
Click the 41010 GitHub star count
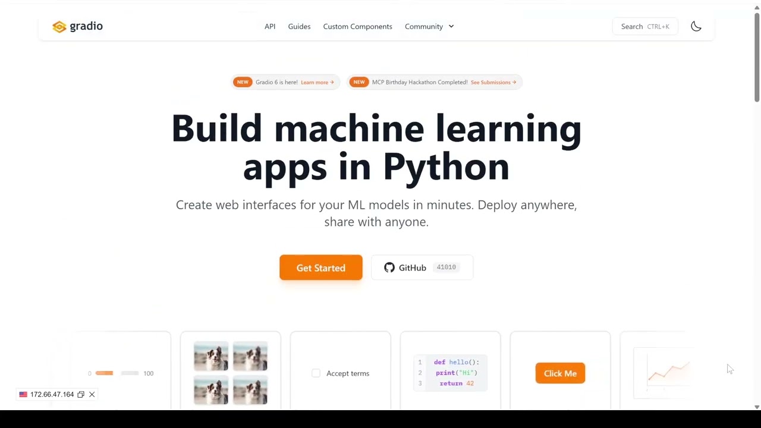(446, 267)
